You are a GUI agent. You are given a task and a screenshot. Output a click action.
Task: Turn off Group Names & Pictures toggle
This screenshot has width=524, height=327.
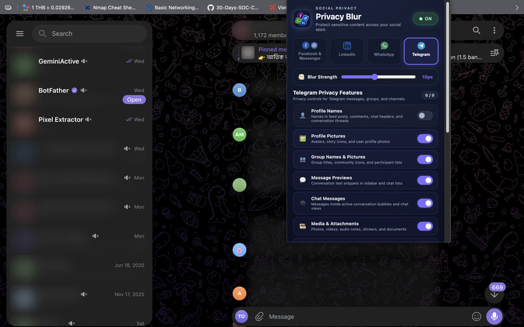[x=425, y=160]
